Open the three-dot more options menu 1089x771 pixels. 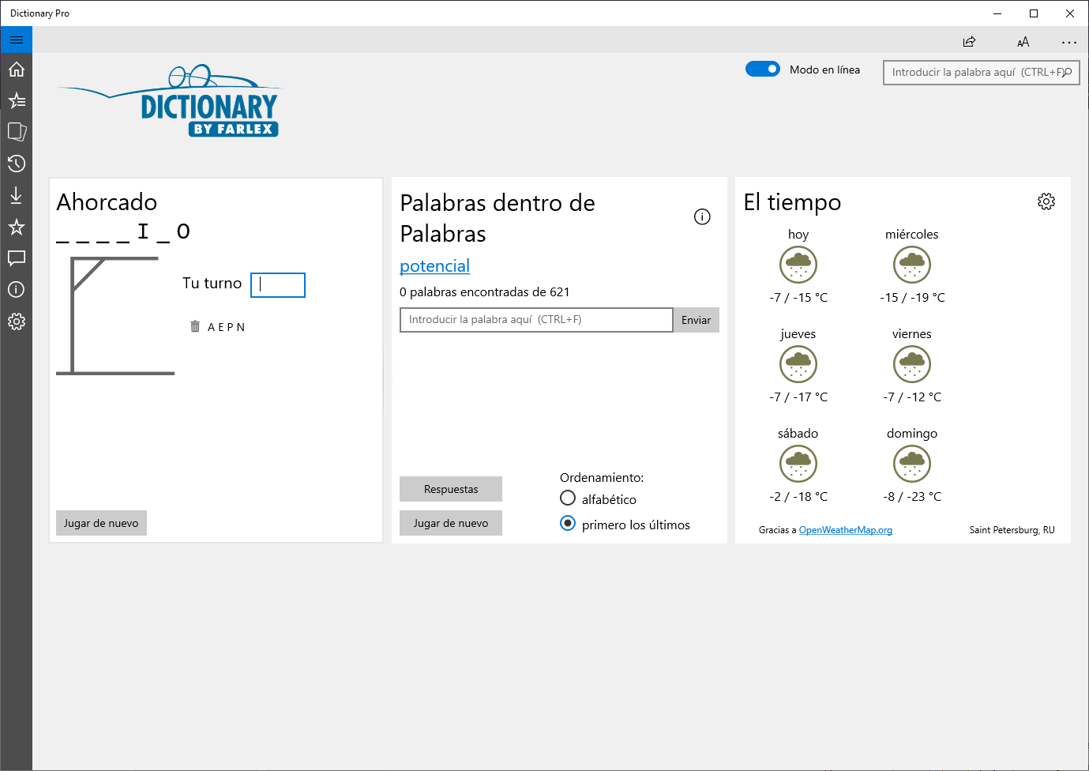click(1069, 42)
